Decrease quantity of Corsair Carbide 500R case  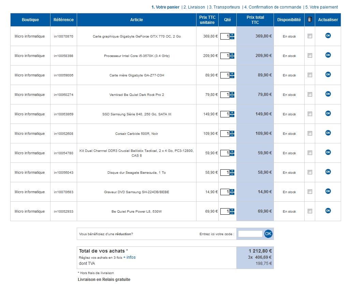tap(232, 135)
